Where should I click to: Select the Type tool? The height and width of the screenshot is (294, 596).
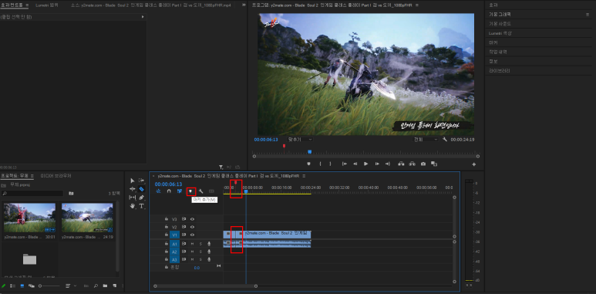click(141, 206)
